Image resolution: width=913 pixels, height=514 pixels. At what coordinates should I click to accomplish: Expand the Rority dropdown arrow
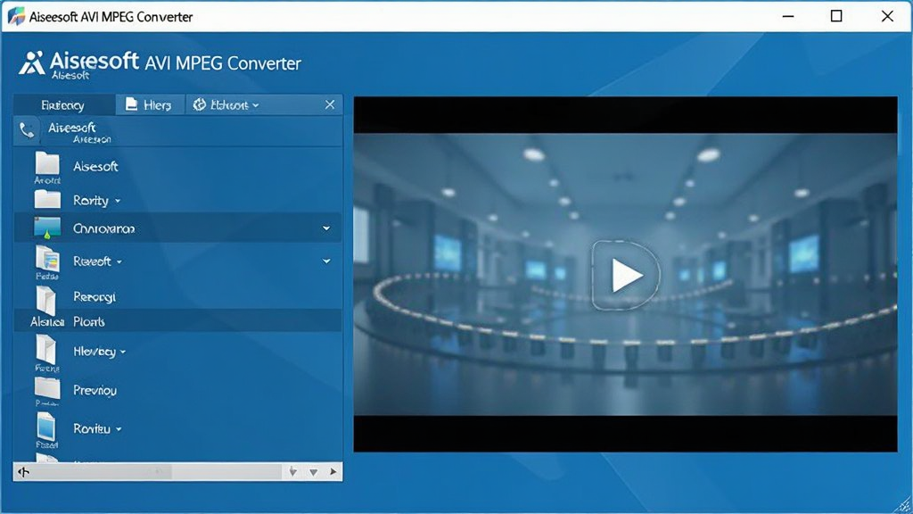point(118,201)
